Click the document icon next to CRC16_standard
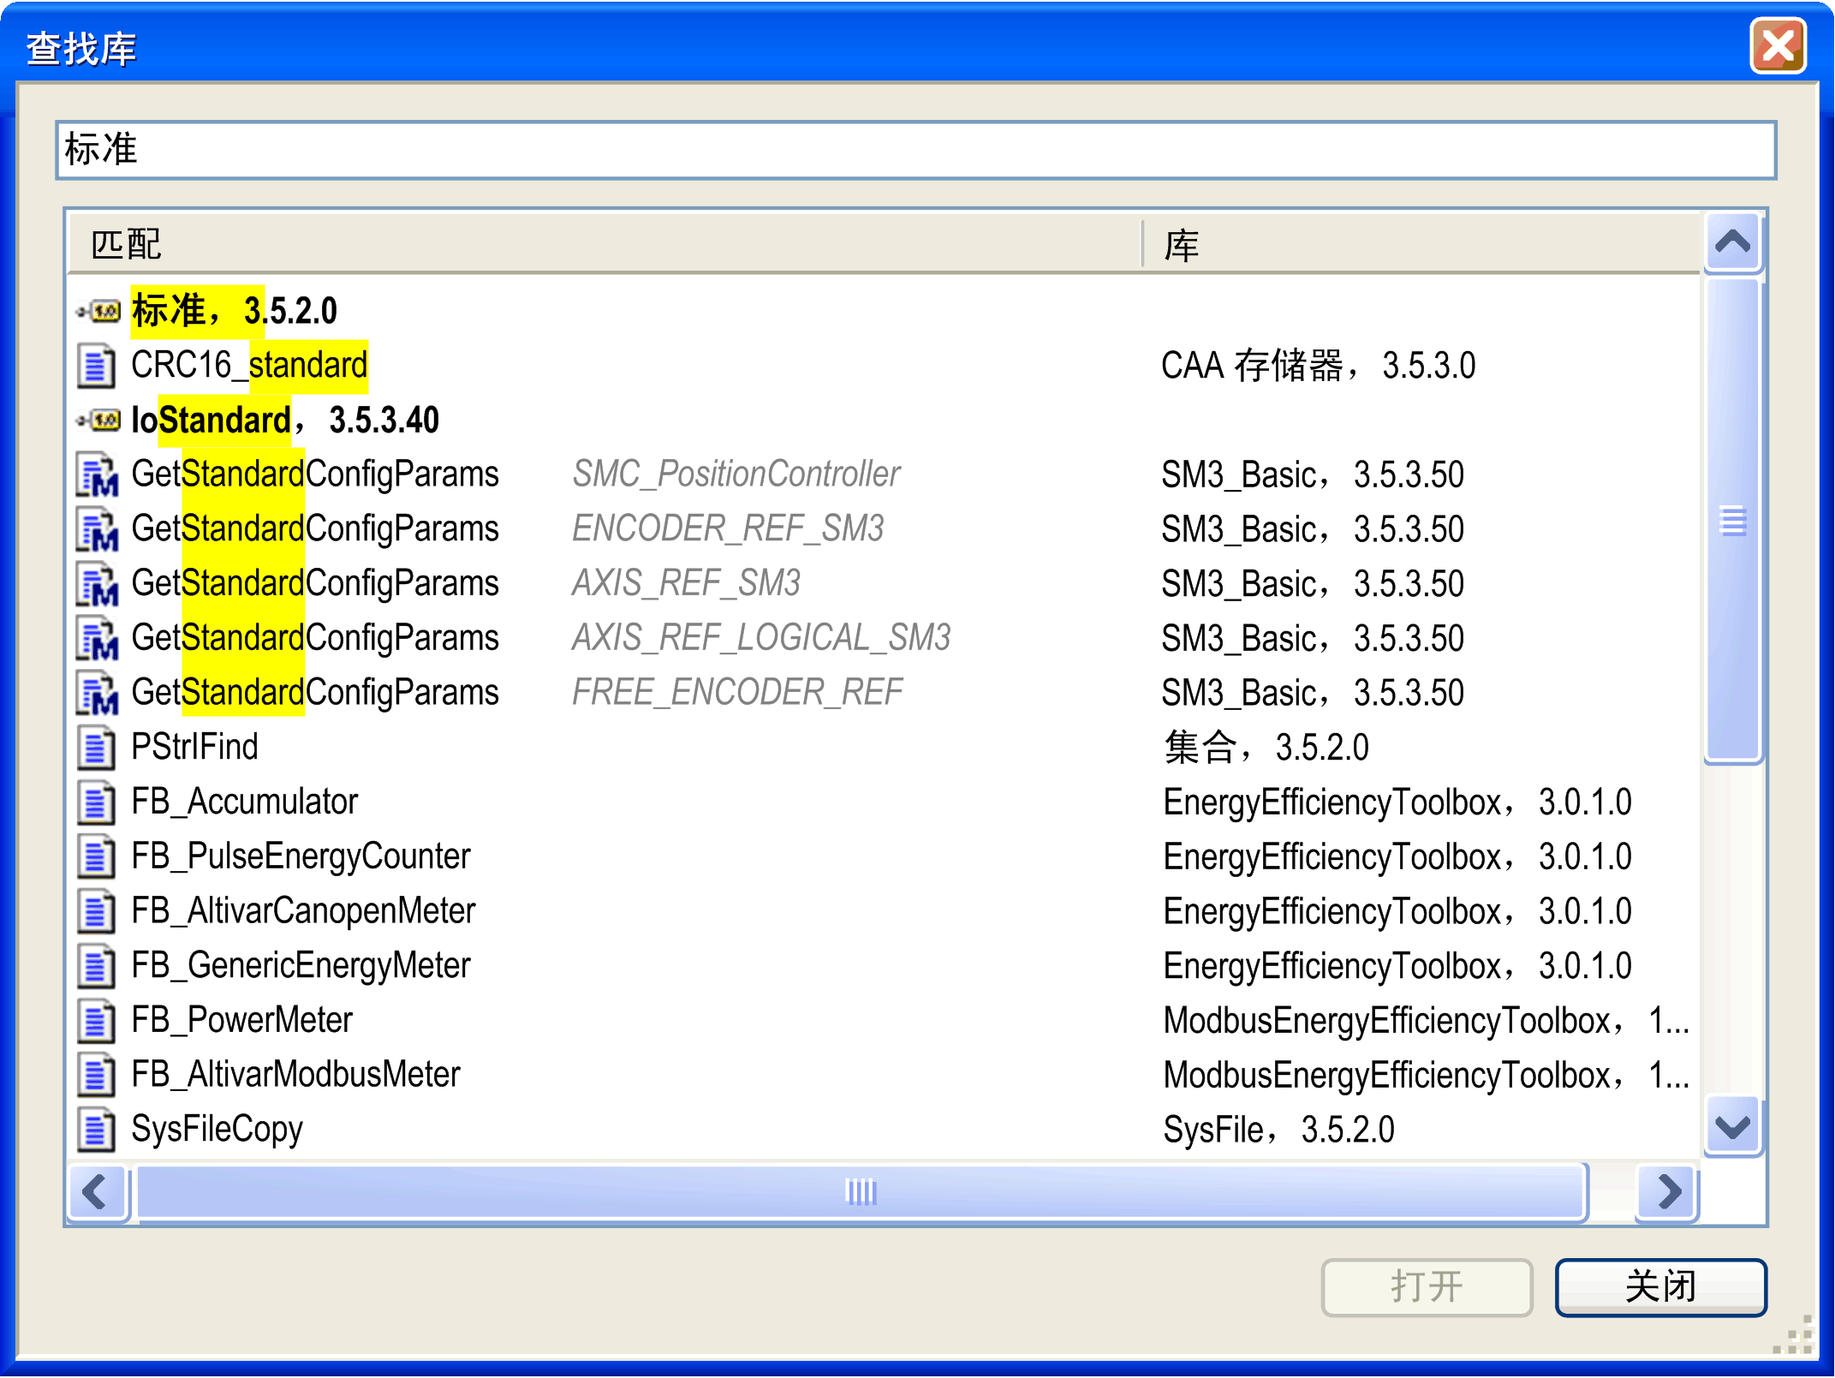Viewport: 1835px width, 1378px height. [96, 366]
